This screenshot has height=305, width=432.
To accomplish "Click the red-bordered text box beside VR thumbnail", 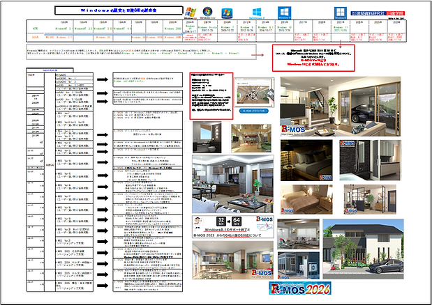I will point(211,96).
